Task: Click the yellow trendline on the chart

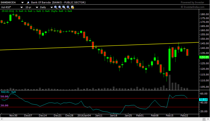Action: click(99, 46)
